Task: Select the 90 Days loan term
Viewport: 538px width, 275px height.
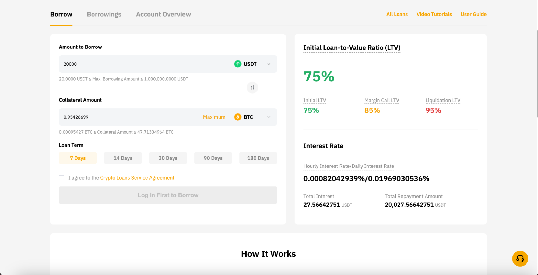Action: click(213, 158)
